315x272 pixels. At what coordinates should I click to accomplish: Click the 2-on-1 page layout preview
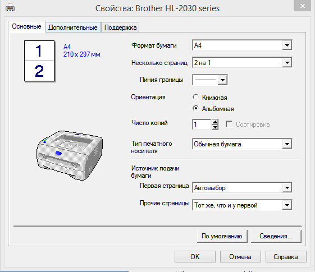39,61
